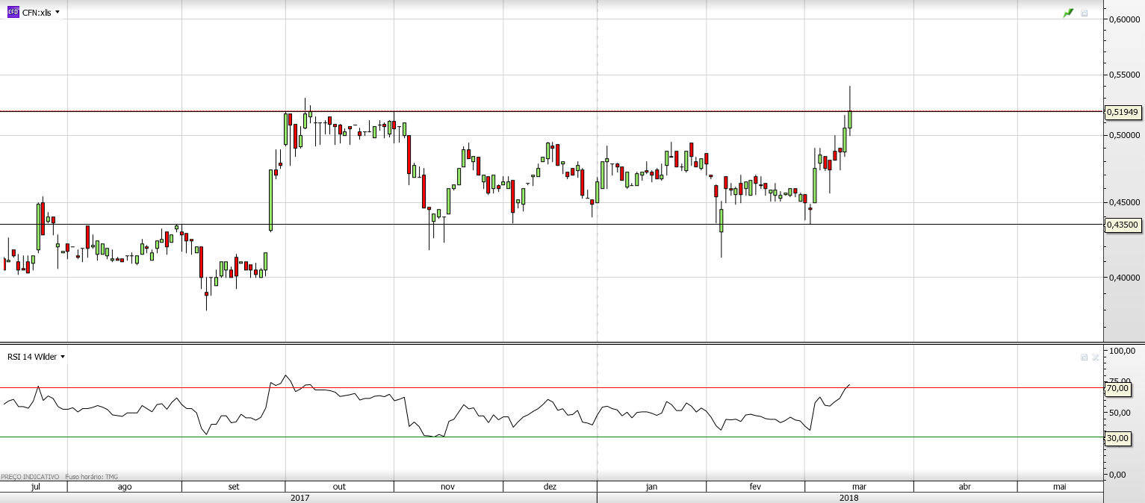Click the purple CFD instrument icon
The width and height of the screenshot is (1145, 503).
(13, 12)
